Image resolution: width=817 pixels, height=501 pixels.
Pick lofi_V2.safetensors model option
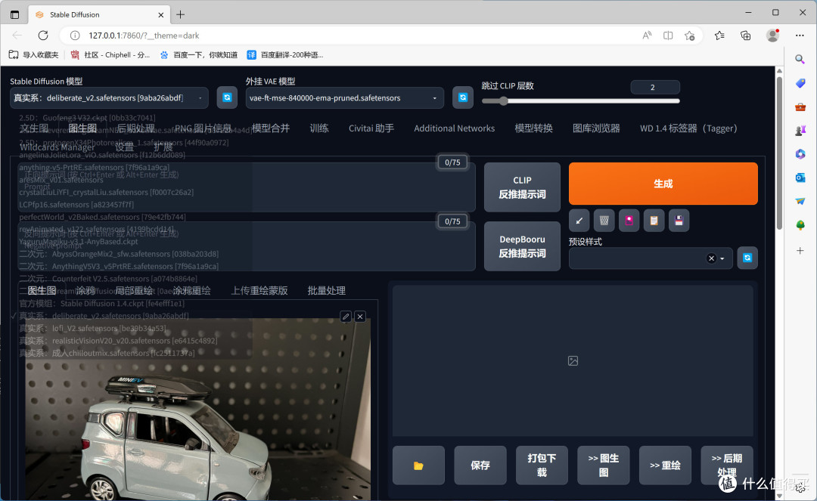pyautogui.click(x=92, y=328)
